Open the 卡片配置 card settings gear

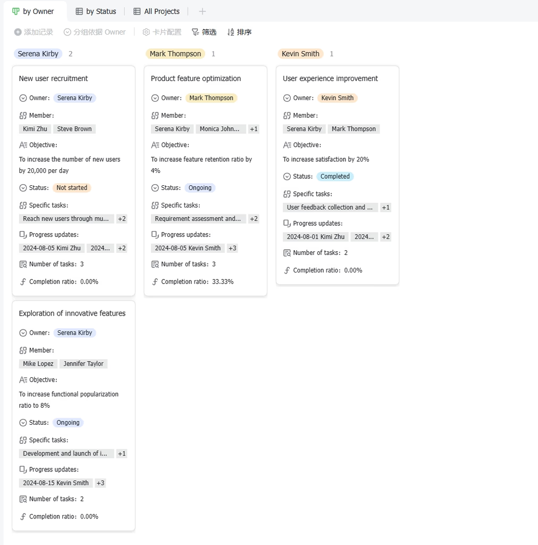coord(146,32)
